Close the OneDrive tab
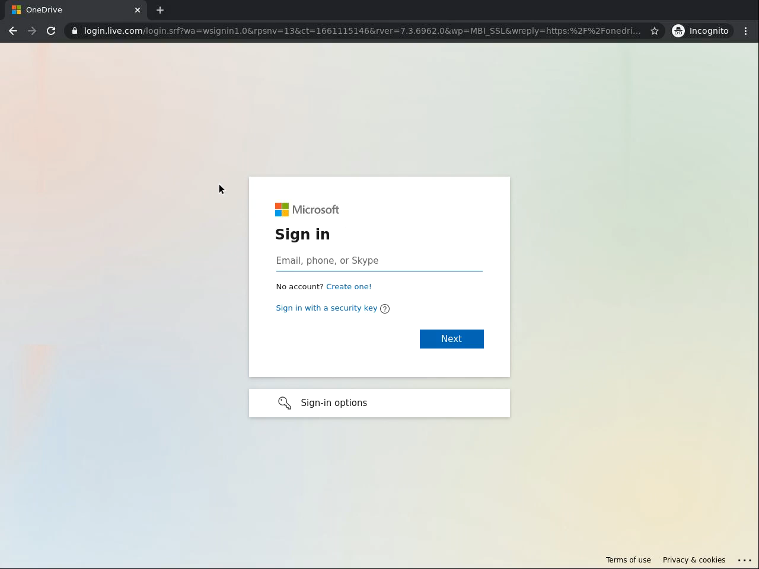759x569 pixels. tap(138, 10)
